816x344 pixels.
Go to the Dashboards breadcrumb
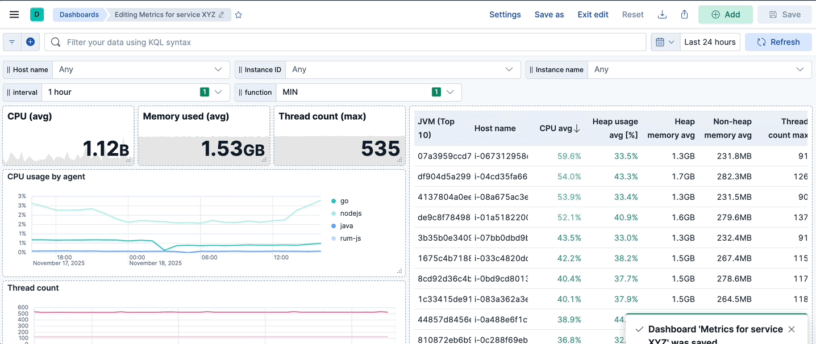click(x=79, y=15)
